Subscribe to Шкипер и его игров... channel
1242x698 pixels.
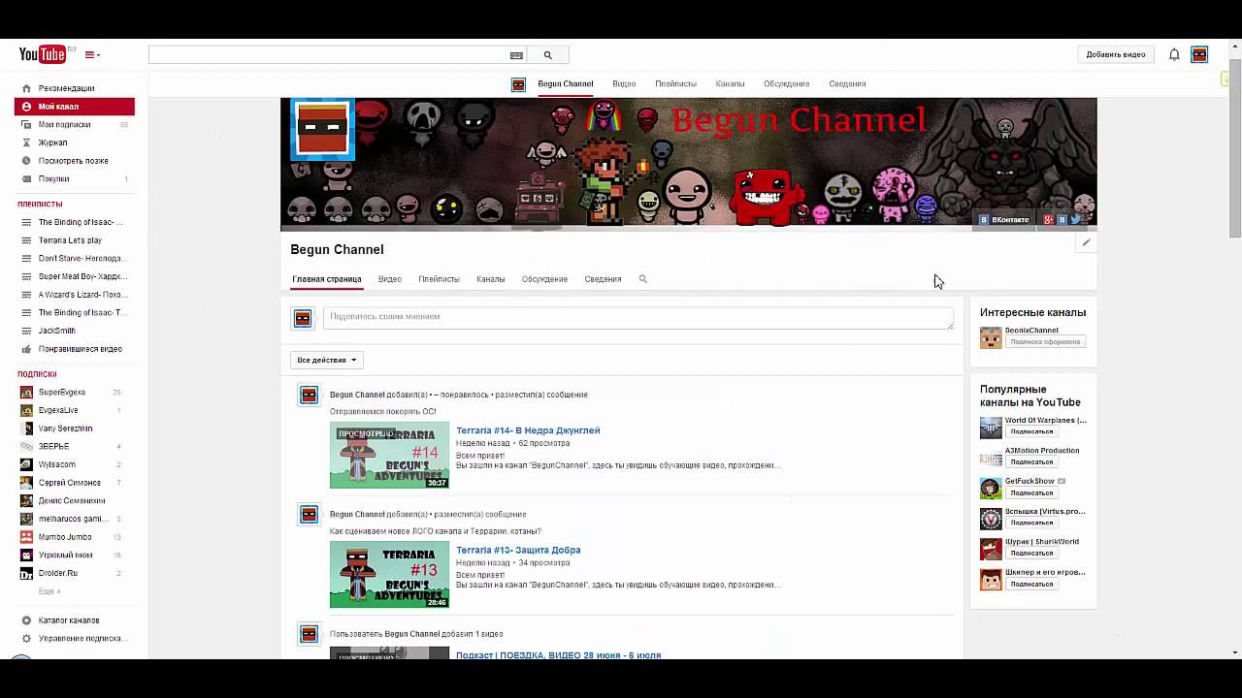click(x=1031, y=585)
